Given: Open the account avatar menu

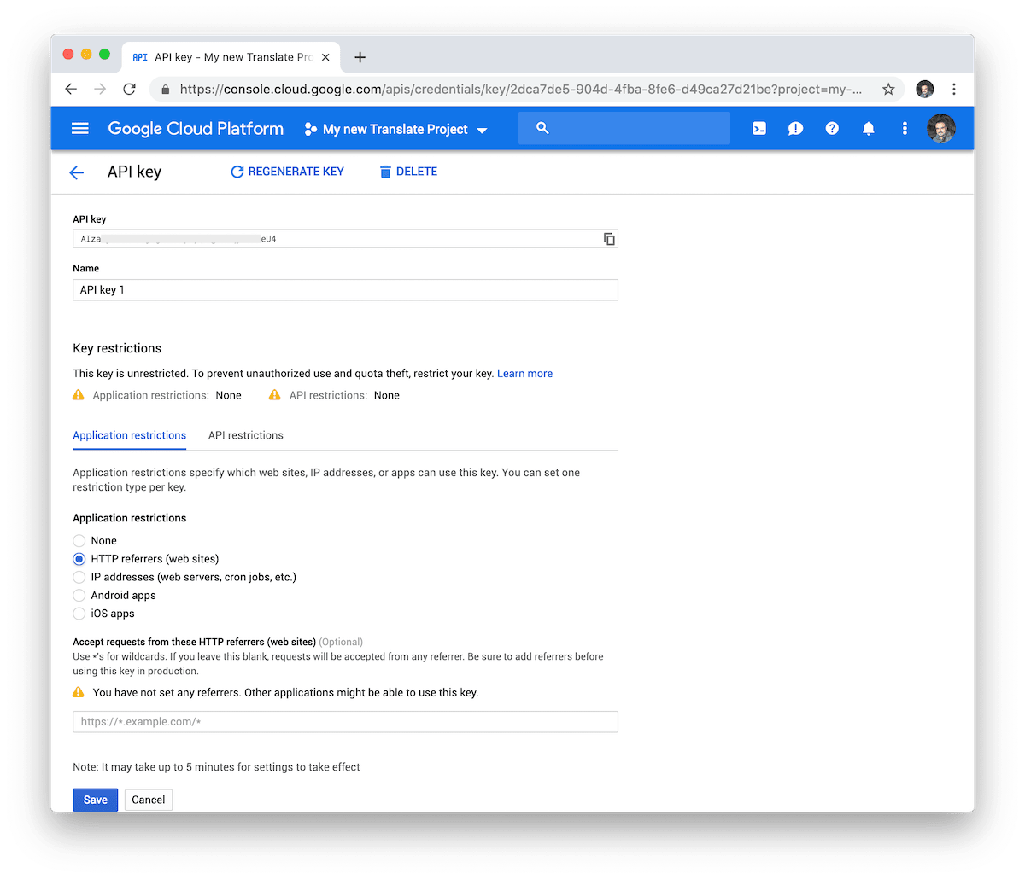Looking at the screenshot, I should [941, 128].
